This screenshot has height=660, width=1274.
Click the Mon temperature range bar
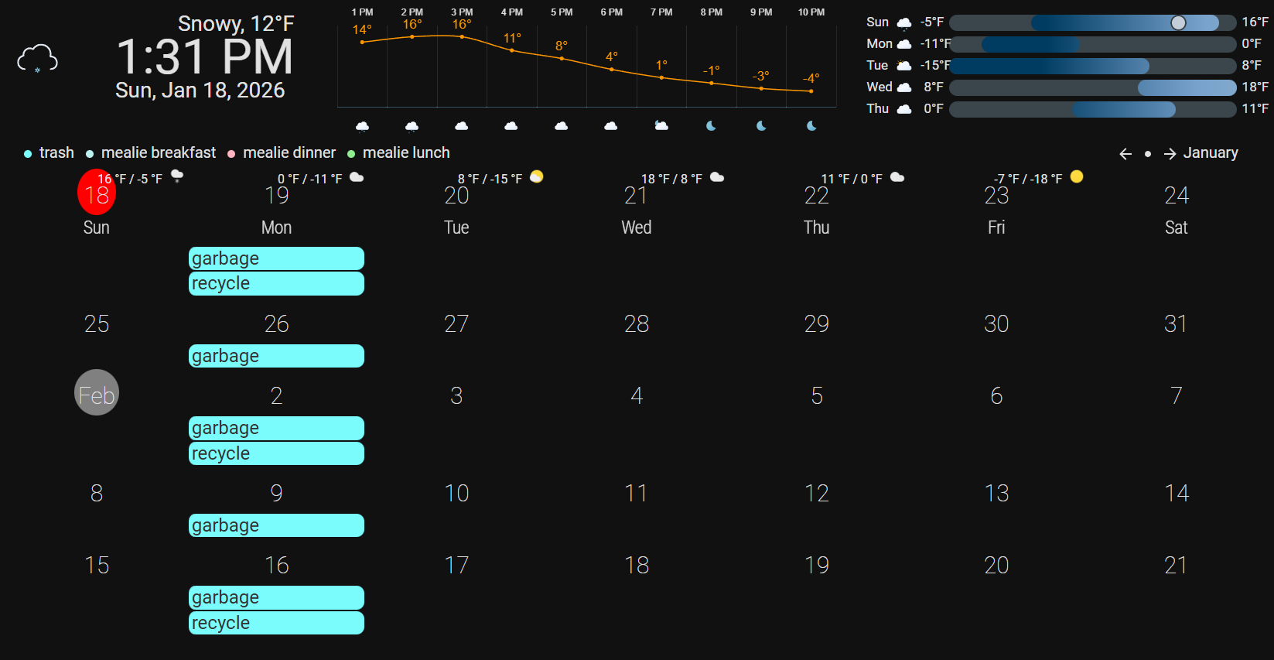click(1092, 44)
